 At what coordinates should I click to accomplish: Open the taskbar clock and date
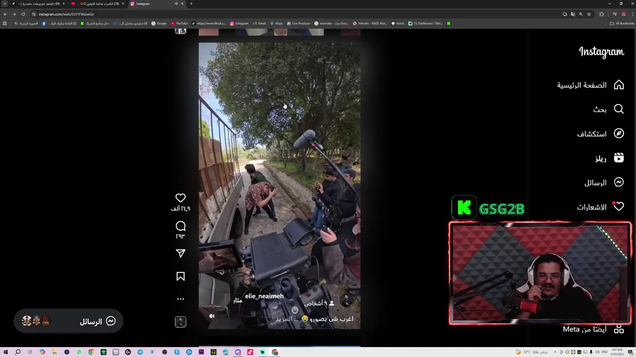coord(617,352)
